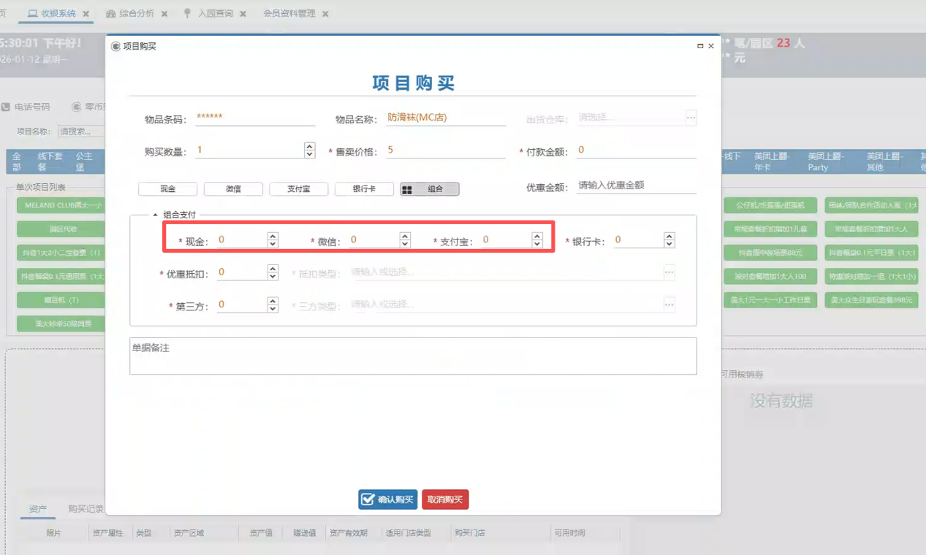Open 抵扣类型 ellipsis picker

tap(669, 272)
